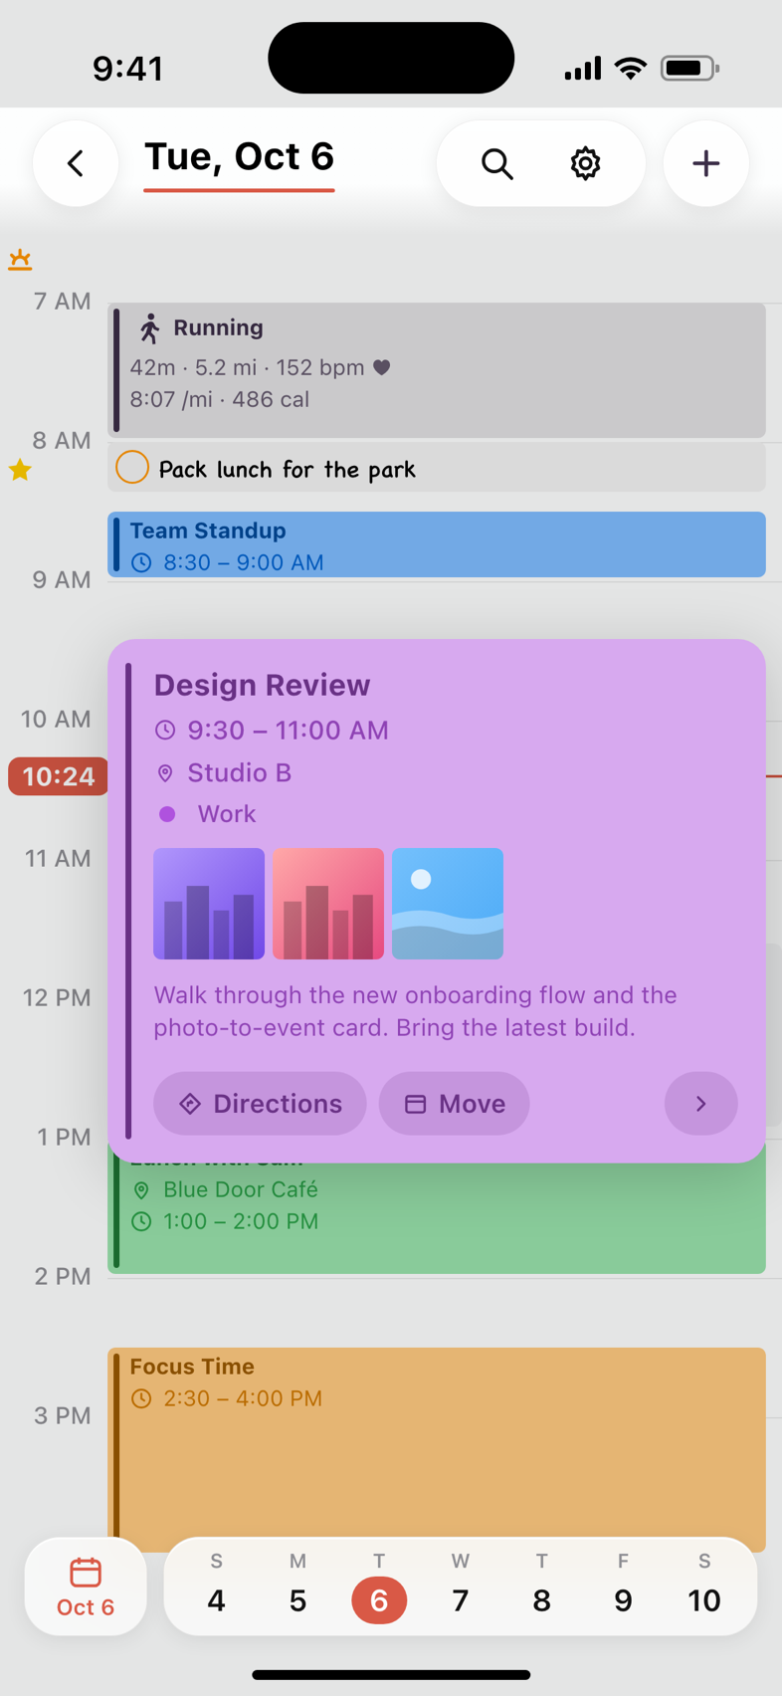
Task: Tap the battery indicator in status bar
Action: (690, 68)
